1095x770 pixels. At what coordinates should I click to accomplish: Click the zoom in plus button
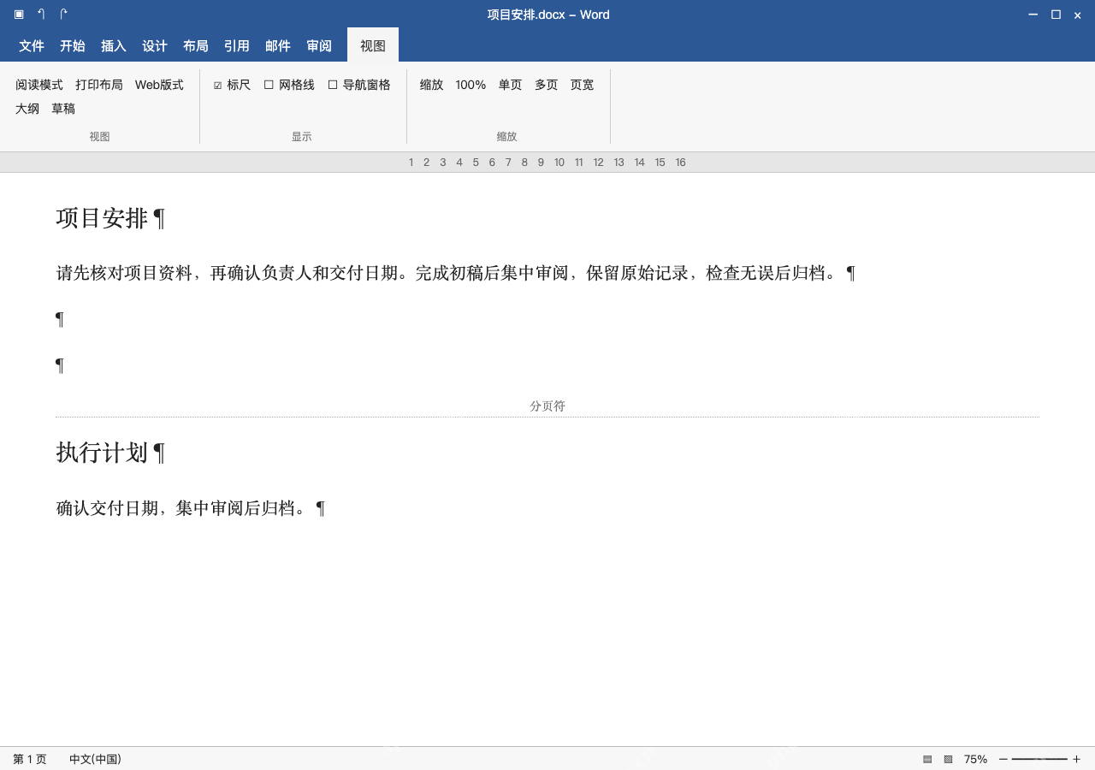[1076, 759]
